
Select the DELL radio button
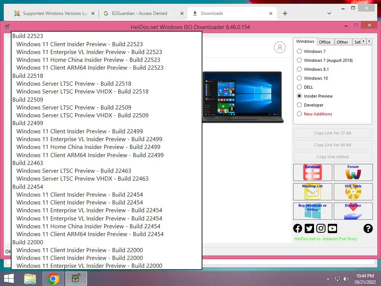click(x=300, y=87)
